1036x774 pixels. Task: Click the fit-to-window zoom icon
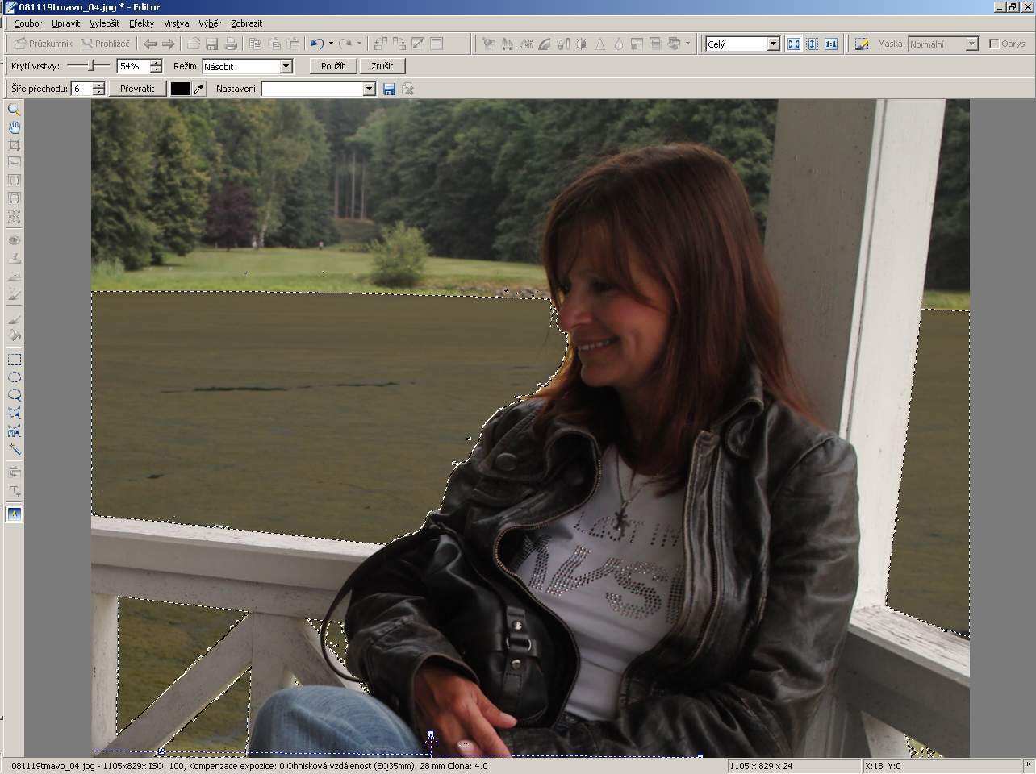pos(793,44)
